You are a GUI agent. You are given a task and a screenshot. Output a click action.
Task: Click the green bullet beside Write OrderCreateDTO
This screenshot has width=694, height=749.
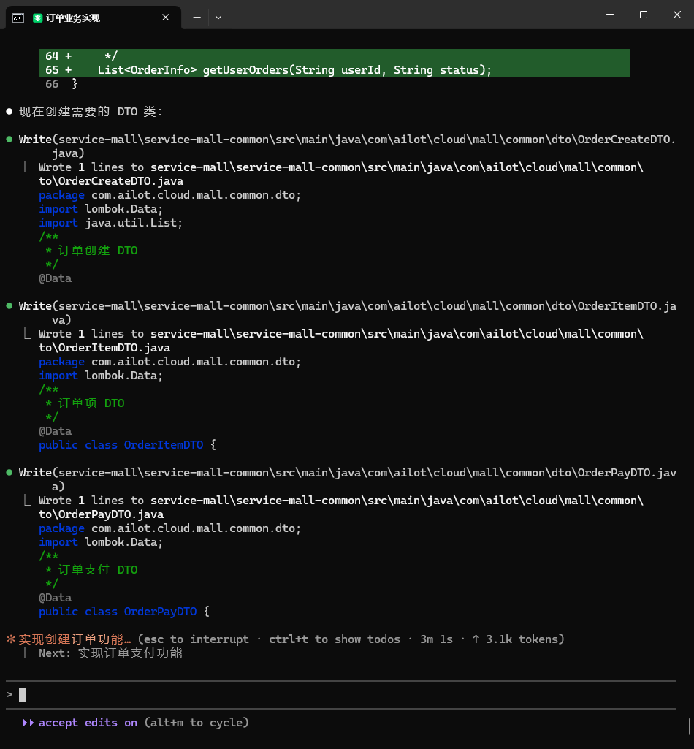9,140
